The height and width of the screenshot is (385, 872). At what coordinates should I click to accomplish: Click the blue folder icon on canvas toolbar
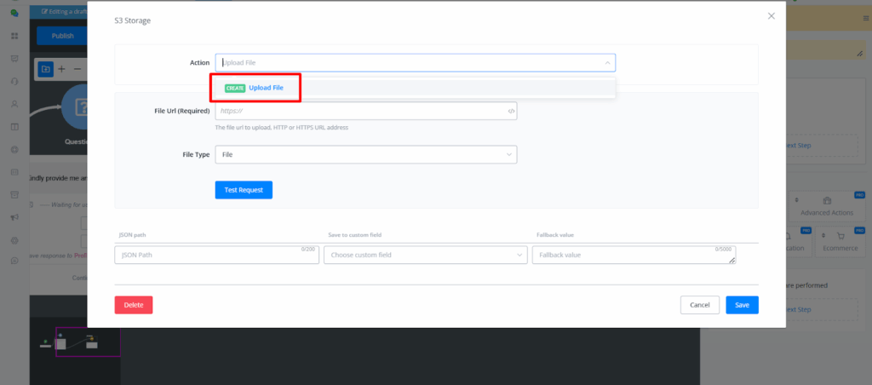pos(45,69)
